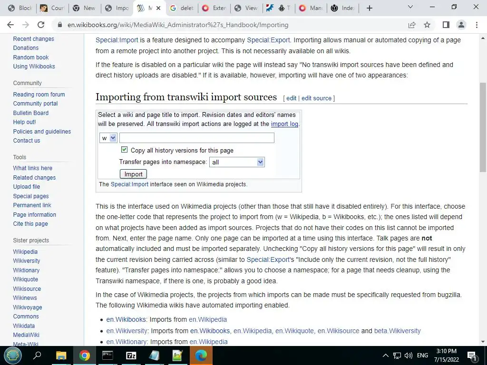
Task: Focus the page title input field
Action: (197, 138)
